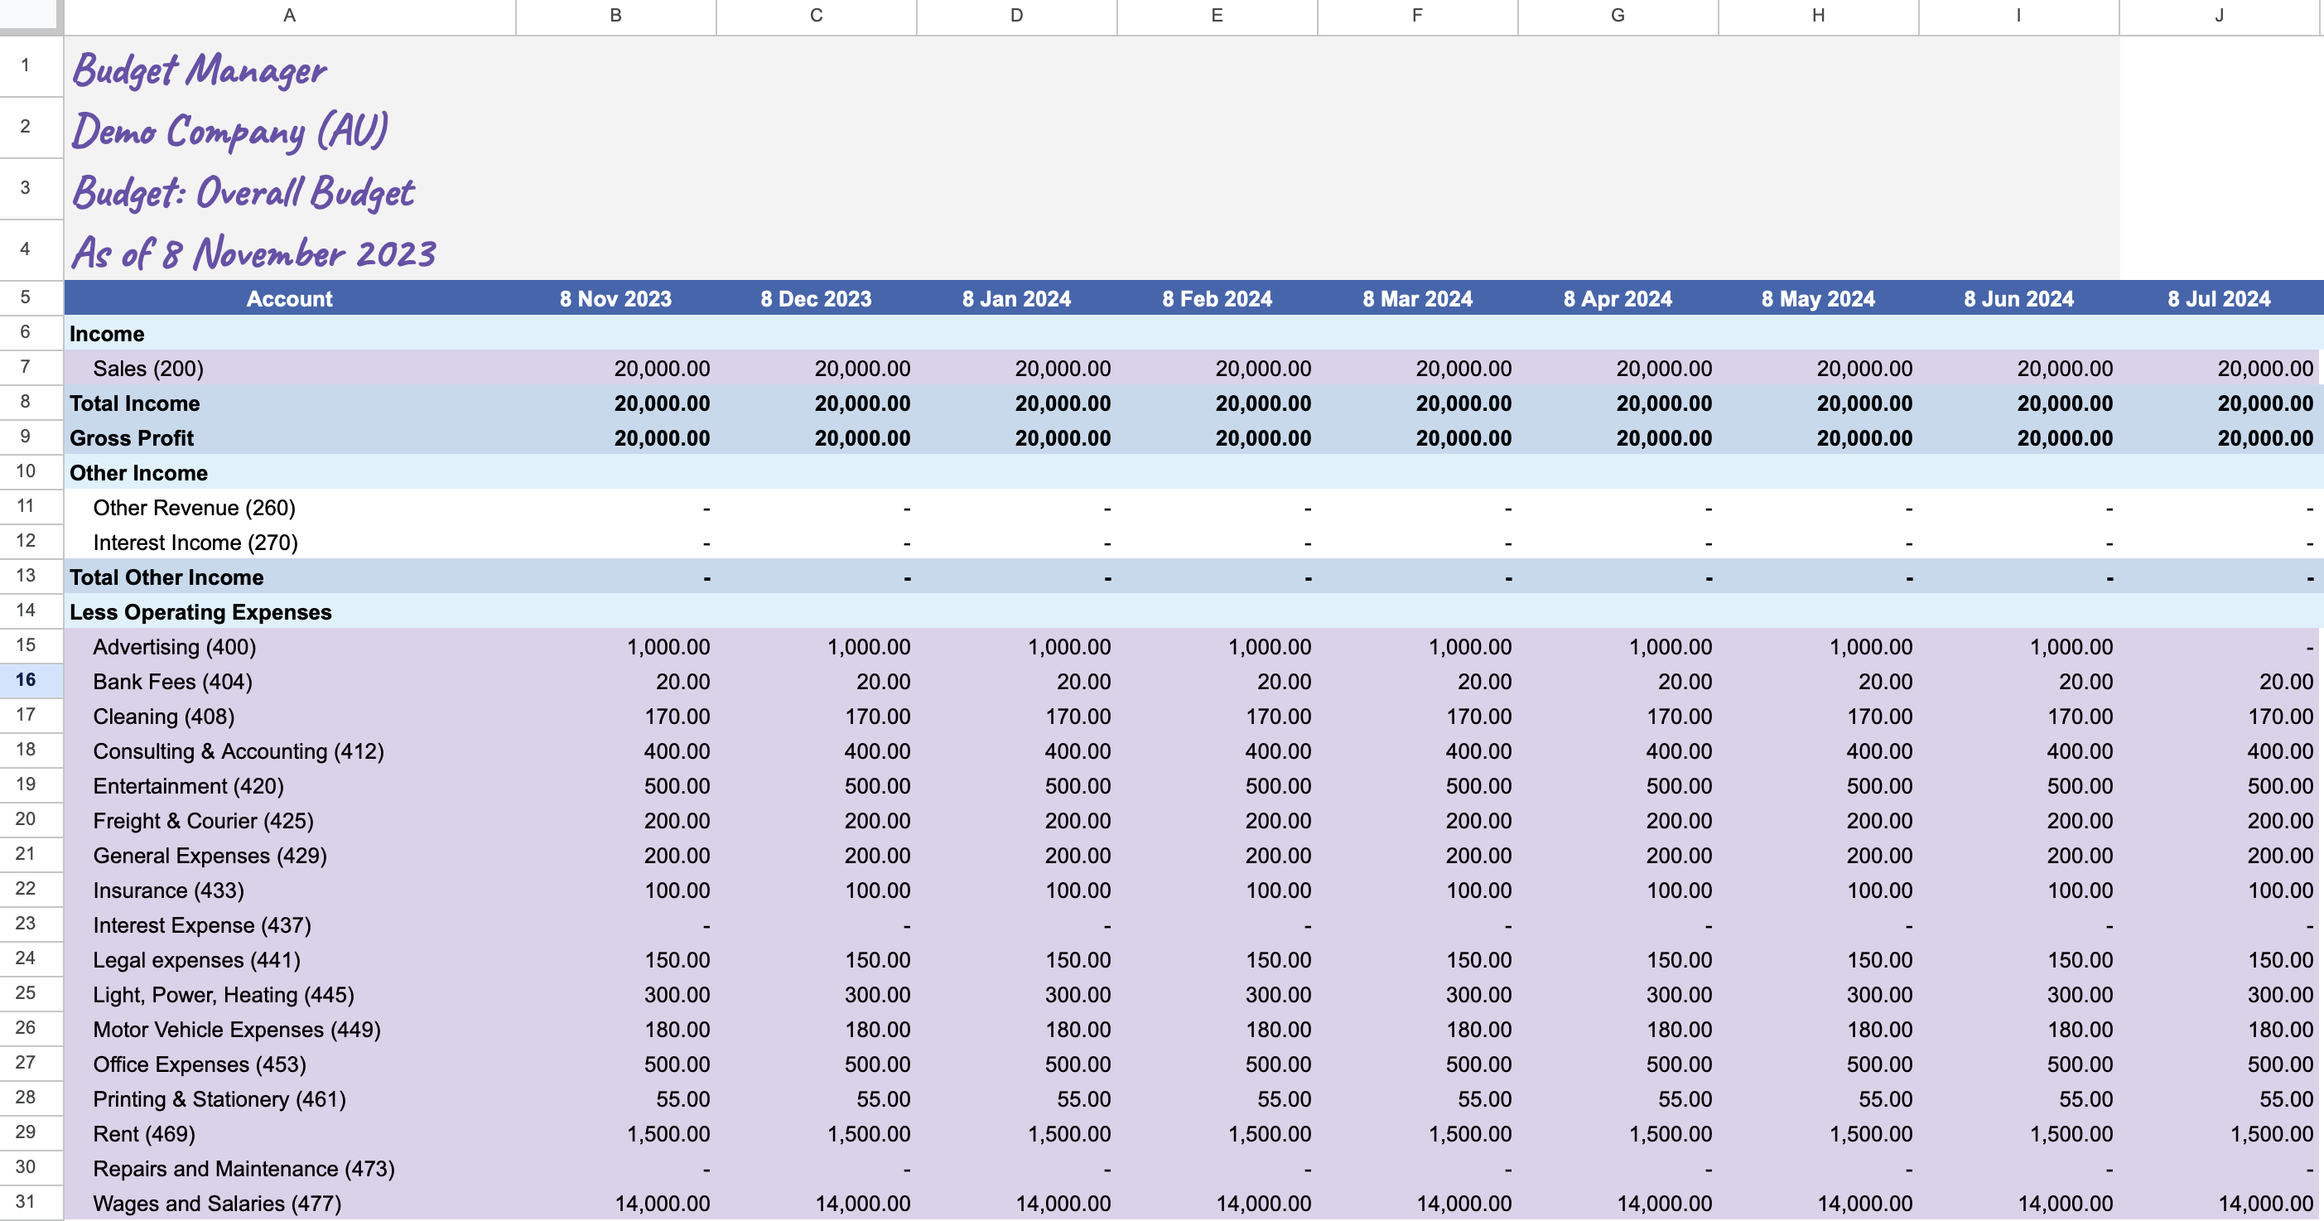Click Cleaning value for 8 Feb 2024
The image size is (2324, 1221).
click(1217, 717)
